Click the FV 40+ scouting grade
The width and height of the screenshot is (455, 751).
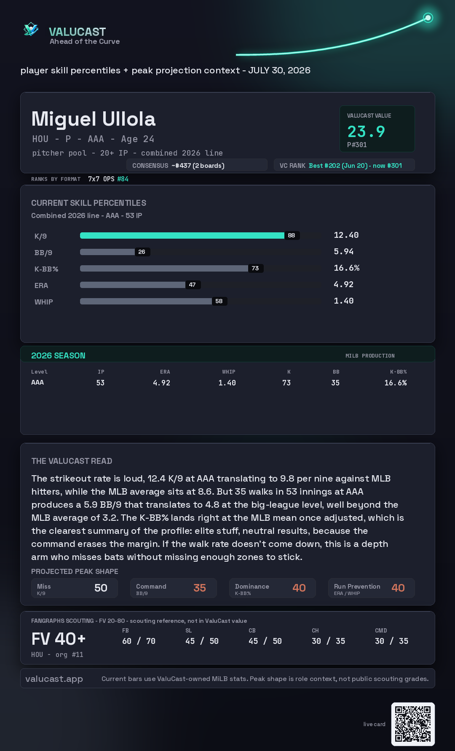click(x=59, y=639)
